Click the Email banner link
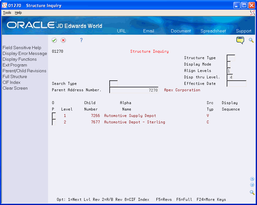Image resolution: width=257 pixels, height=205 pixels. pos(149,31)
